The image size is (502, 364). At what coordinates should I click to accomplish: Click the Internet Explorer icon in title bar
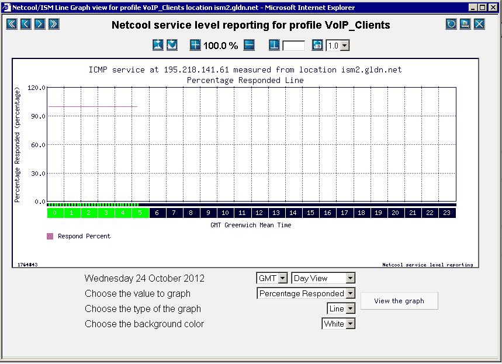pyautogui.click(x=6, y=7)
